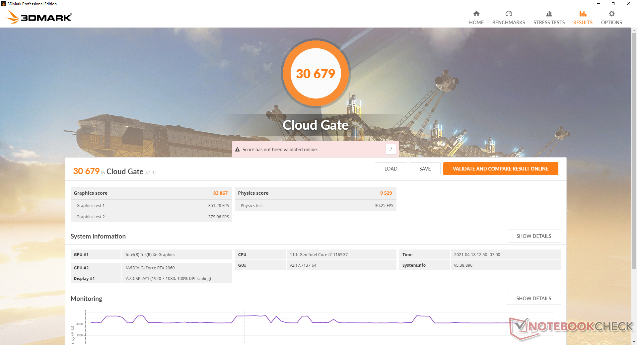Click Validate and Compare Result Online
The image size is (637, 345).
[x=500, y=169]
